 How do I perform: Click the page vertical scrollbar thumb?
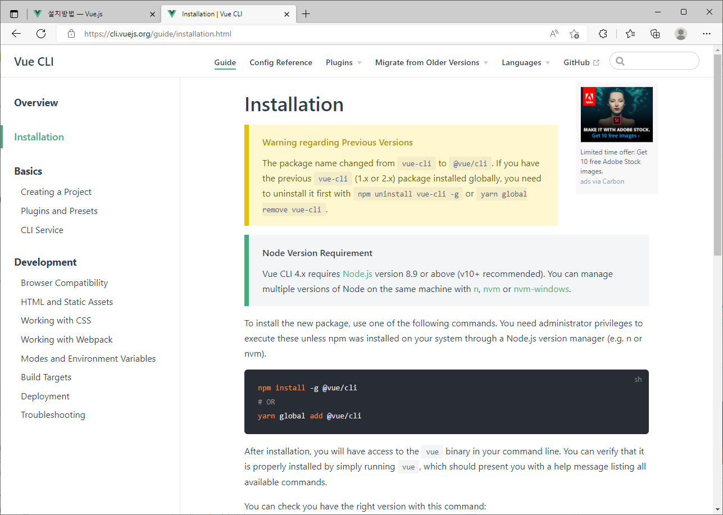[717, 154]
